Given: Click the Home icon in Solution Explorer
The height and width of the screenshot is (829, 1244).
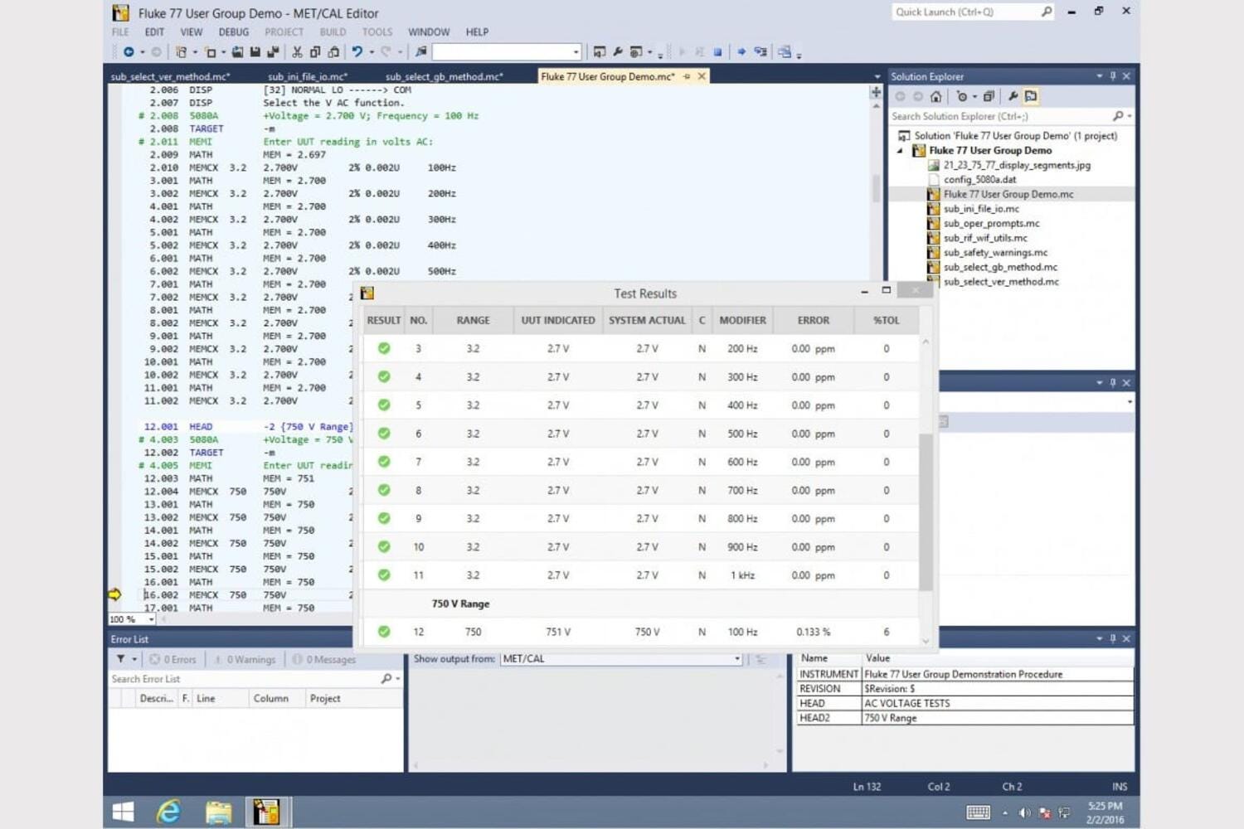Looking at the screenshot, I should point(936,96).
